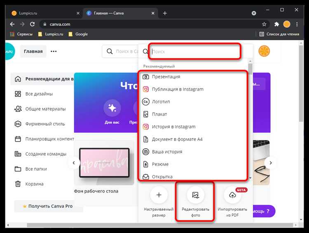Bookmark the page with the star icon
This screenshot has width=309, height=233.
point(264,24)
